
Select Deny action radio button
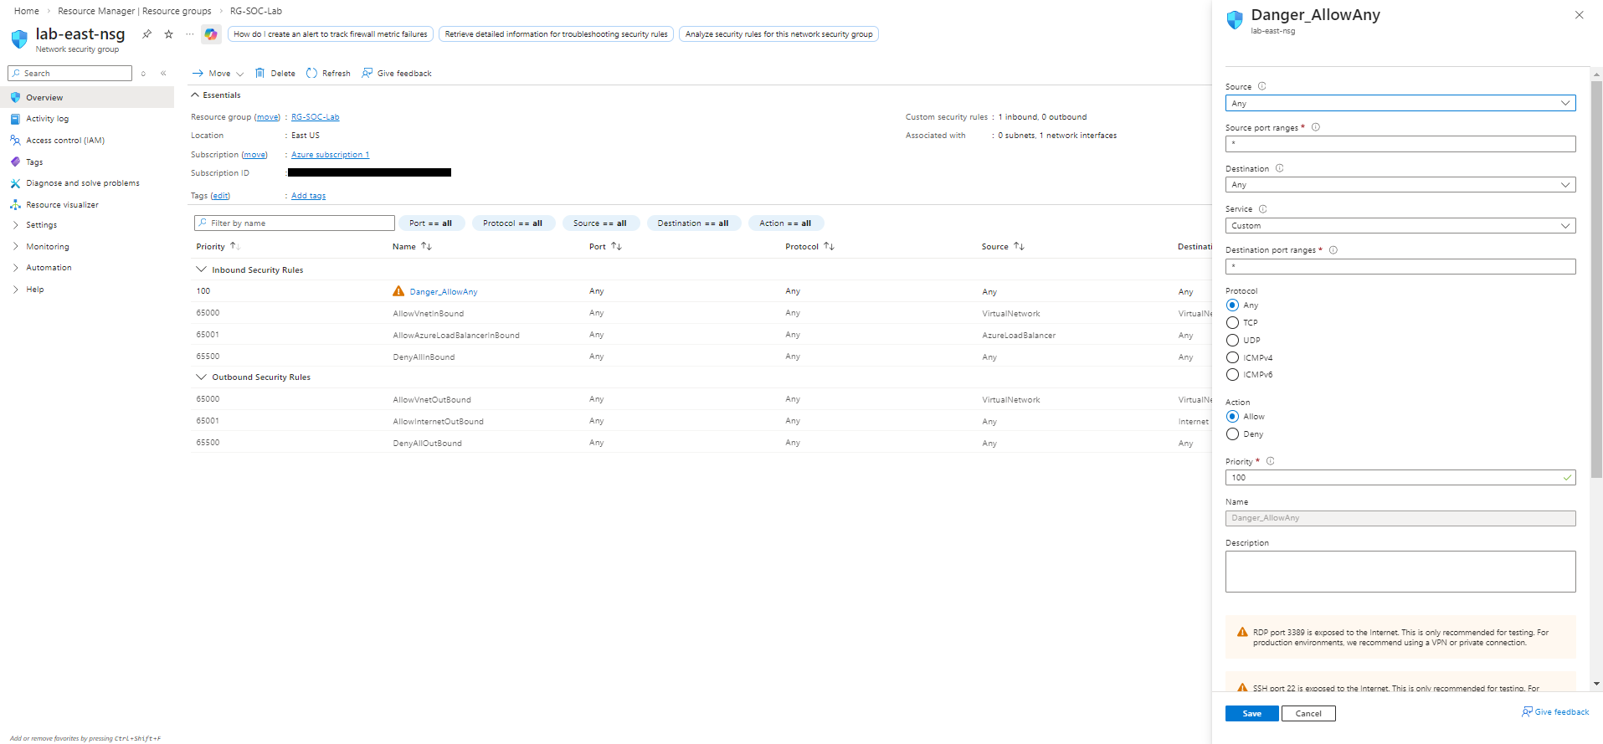(x=1232, y=434)
